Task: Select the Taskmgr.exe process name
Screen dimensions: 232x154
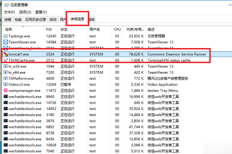Action: 19,36
